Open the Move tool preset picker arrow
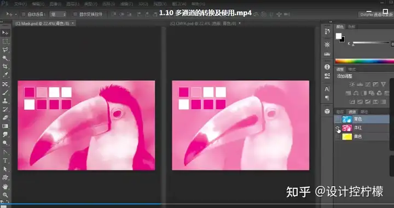This screenshot has width=394, height=208. click(16, 14)
